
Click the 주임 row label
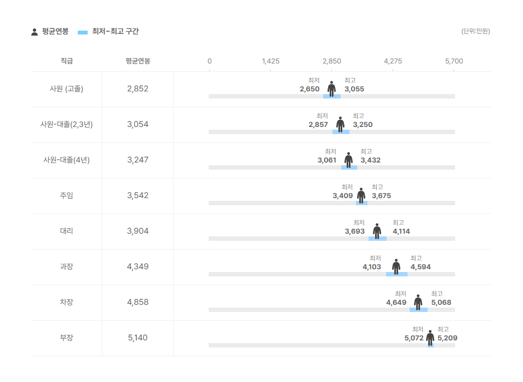(x=66, y=195)
